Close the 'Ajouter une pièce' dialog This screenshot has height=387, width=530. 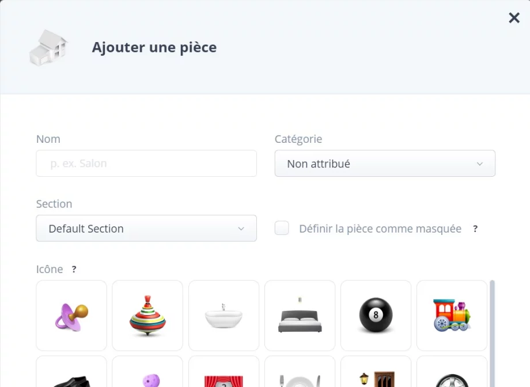pyautogui.click(x=514, y=18)
